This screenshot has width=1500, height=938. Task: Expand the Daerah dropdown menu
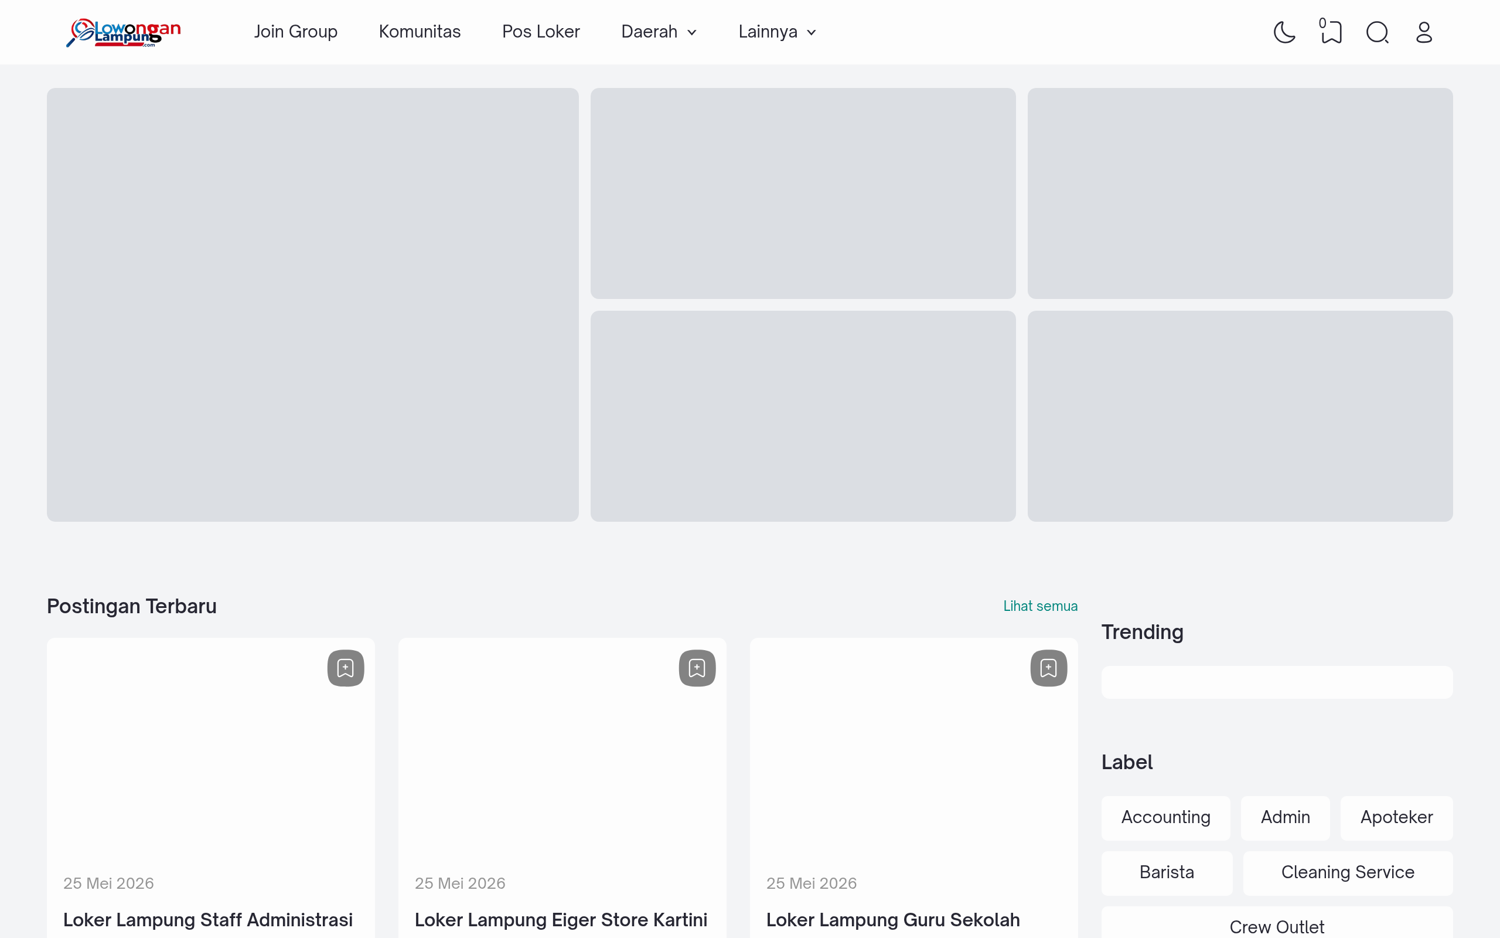(x=659, y=32)
